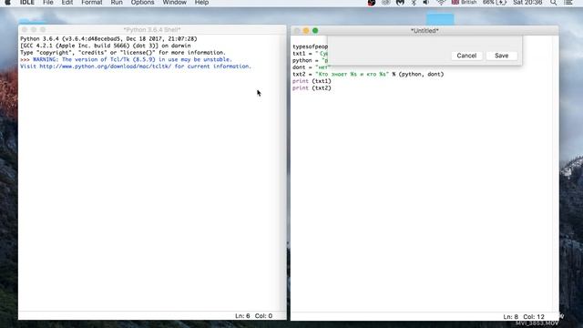
Task: Open the Options menu
Action: pyautogui.click(x=142, y=3)
